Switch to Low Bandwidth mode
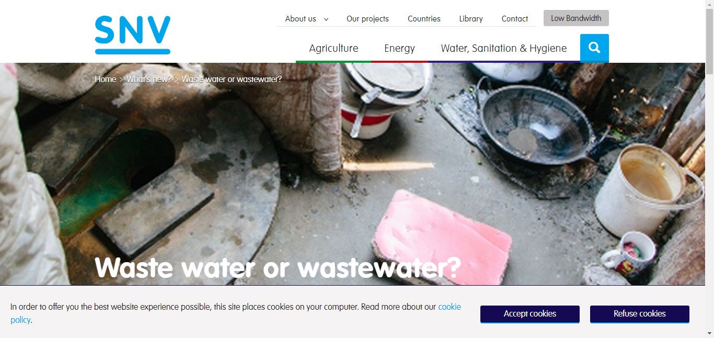This screenshot has width=714, height=338. point(576,18)
